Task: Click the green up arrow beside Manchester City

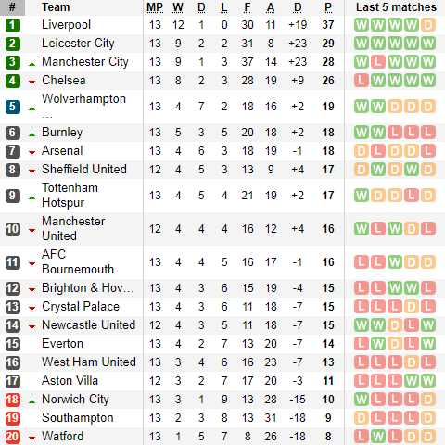Action: (x=32, y=64)
